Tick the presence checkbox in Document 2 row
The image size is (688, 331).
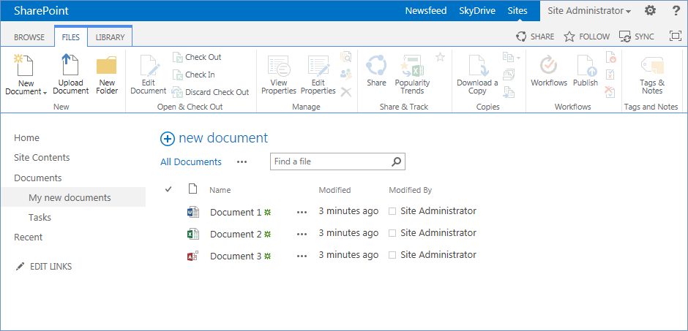392,233
